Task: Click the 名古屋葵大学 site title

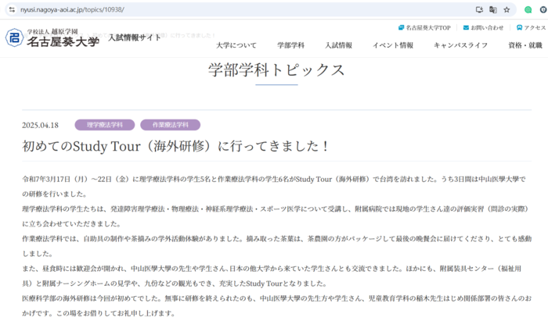Action: pyautogui.click(x=63, y=42)
